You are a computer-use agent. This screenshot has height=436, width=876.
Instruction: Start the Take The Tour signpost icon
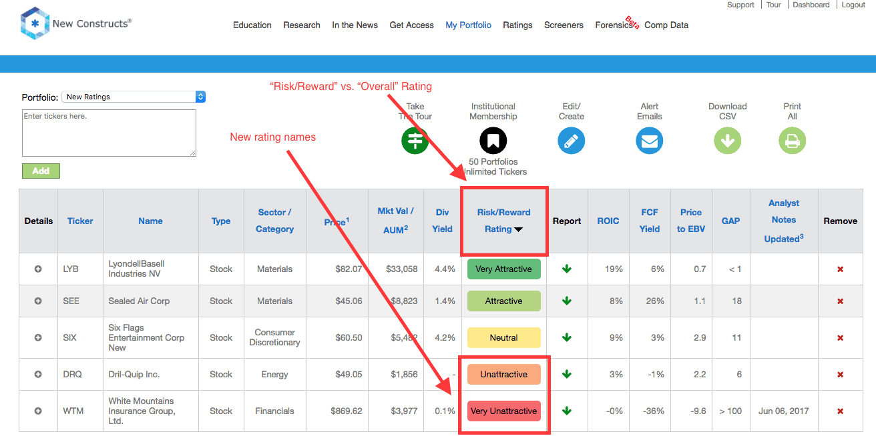[415, 141]
